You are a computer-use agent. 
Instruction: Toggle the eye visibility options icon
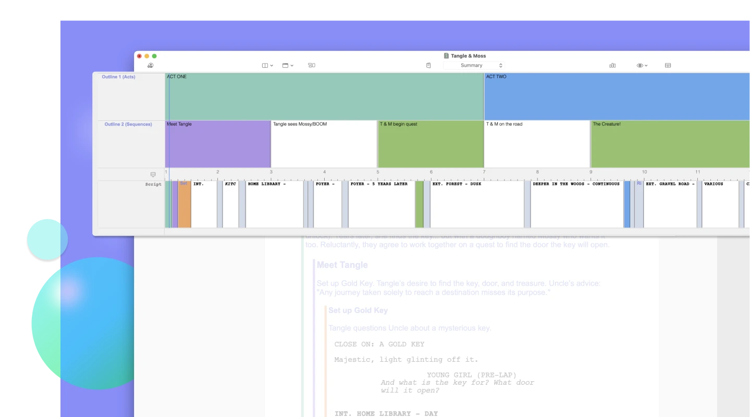click(x=640, y=66)
